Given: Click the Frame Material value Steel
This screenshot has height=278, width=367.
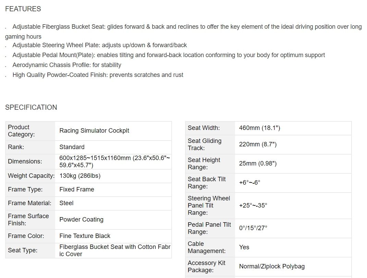Looking at the screenshot, I should (x=66, y=203).
